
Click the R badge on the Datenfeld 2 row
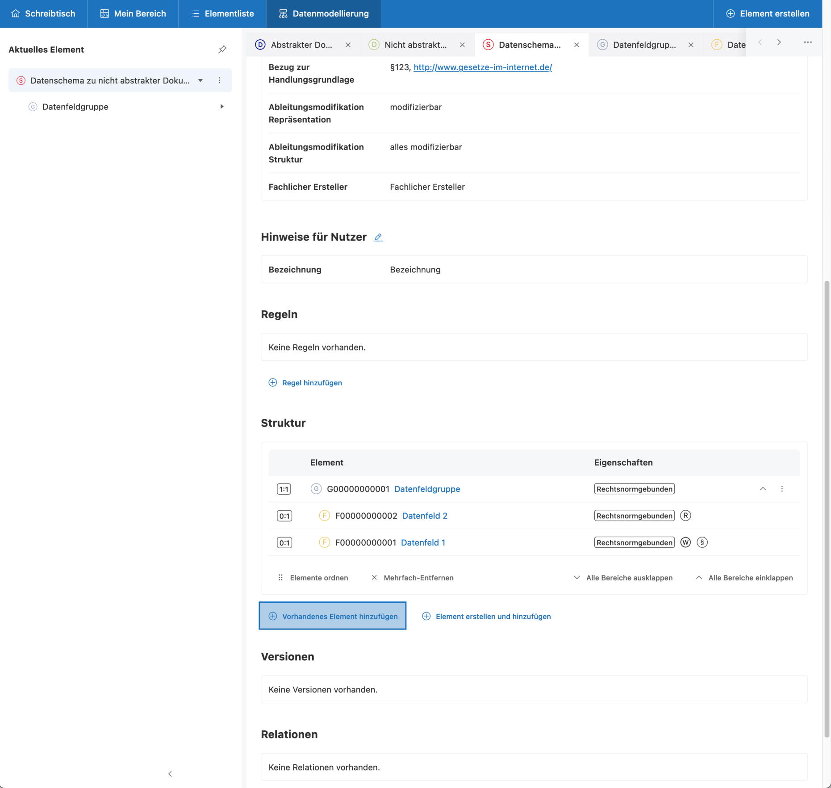(685, 516)
